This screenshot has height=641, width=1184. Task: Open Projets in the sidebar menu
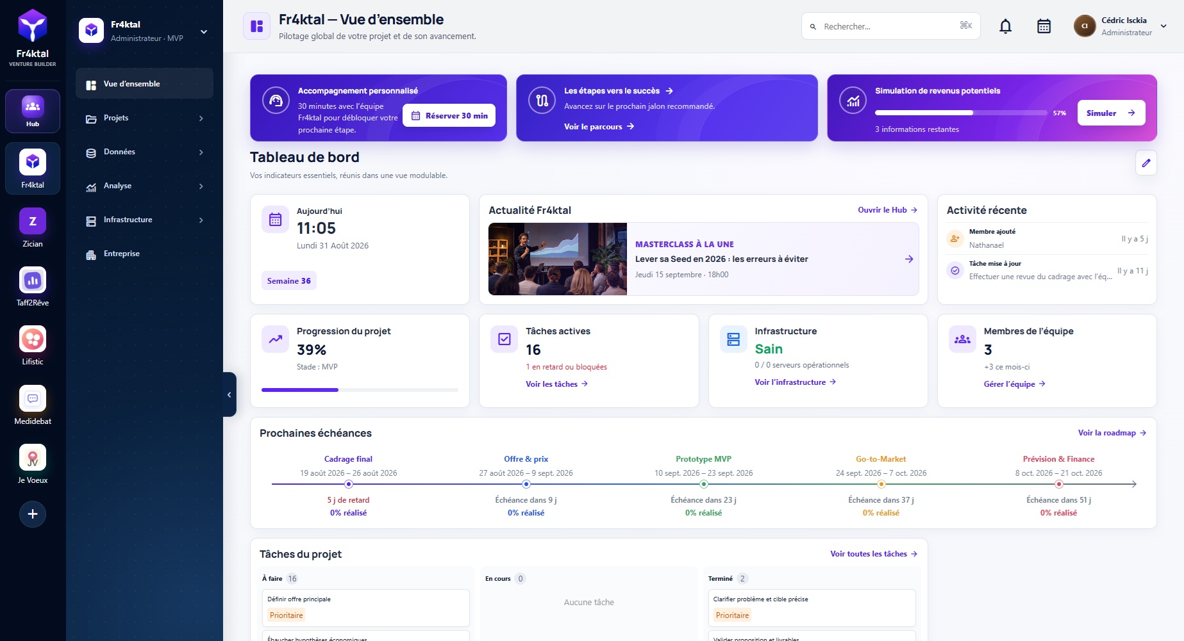[x=144, y=118]
